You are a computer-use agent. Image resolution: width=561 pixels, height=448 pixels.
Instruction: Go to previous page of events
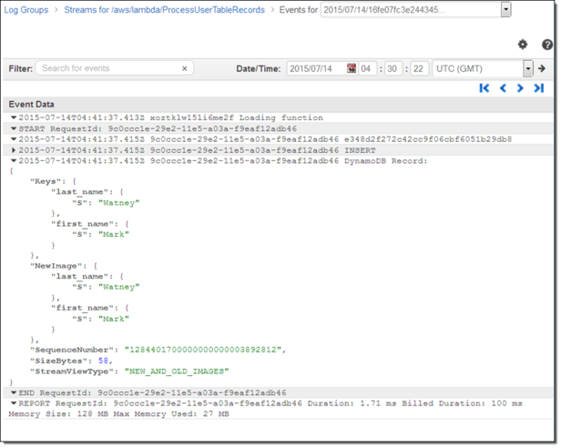coord(503,88)
